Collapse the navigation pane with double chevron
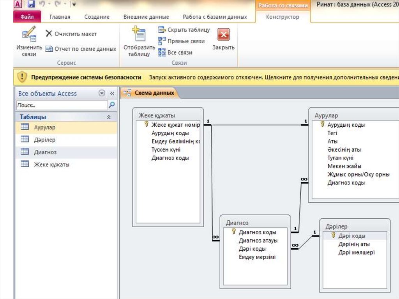The image size is (399, 299). (112, 94)
